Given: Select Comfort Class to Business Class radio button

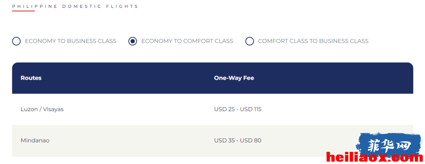Looking at the screenshot, I should tap(249, 41).
